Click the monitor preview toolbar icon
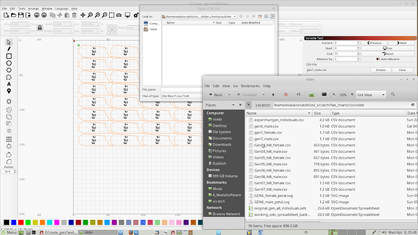The height and width of the screenshot is (235, 418). pos(128,15)
